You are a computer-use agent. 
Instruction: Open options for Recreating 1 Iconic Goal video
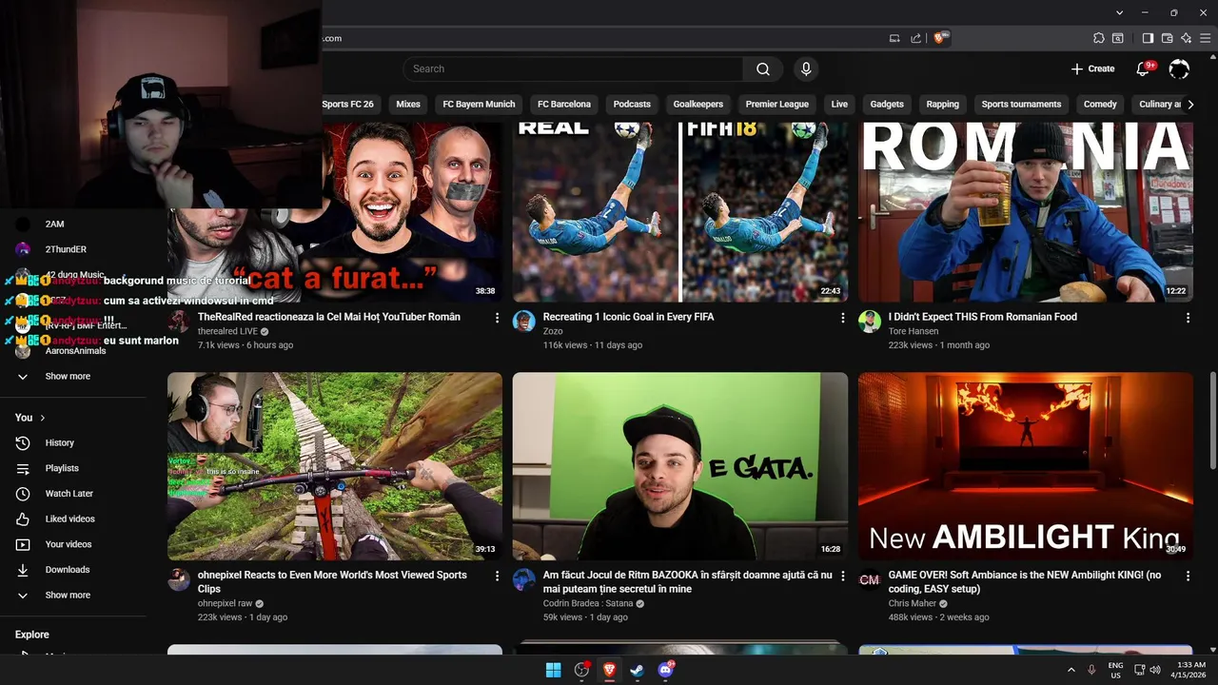point(842,318)
